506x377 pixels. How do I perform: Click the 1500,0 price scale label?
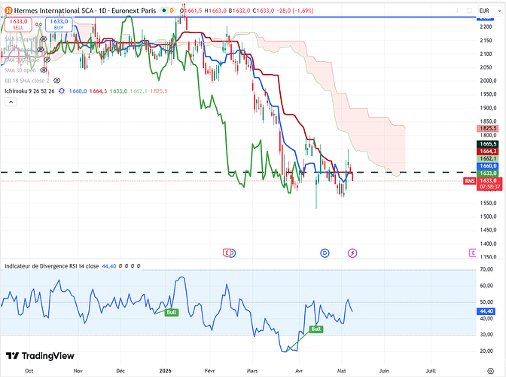[x=488, y=216]
